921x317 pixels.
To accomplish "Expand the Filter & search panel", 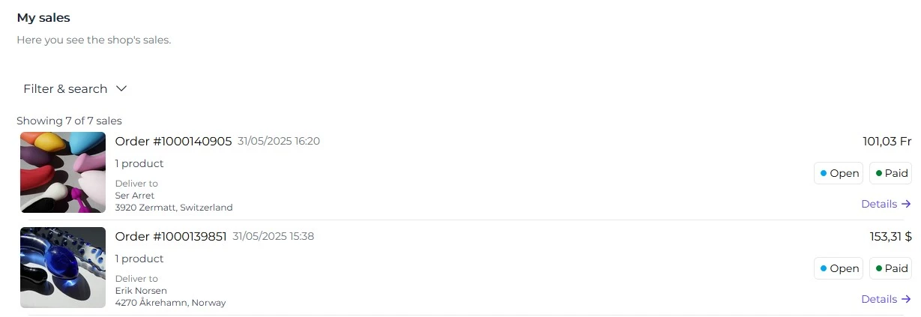I will click(75, 88).
